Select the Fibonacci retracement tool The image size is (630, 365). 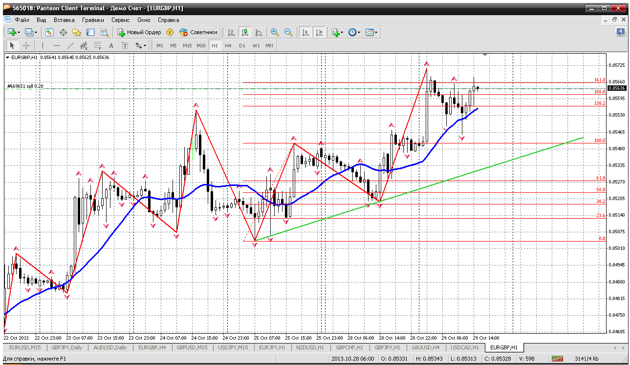coord(97,45)
